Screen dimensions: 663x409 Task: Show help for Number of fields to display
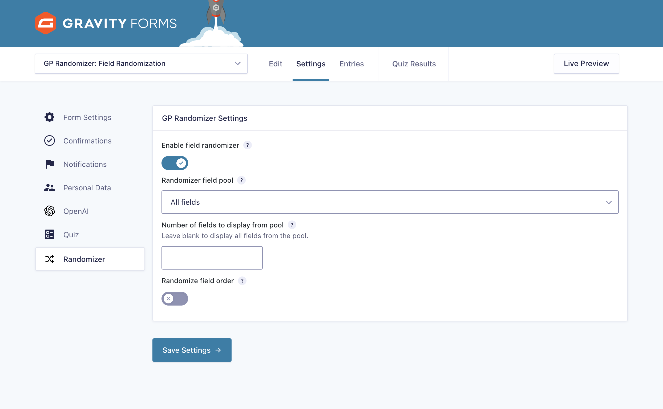click(x=292, y=225)
